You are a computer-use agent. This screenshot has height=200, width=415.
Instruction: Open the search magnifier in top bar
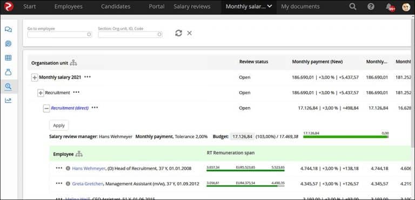coord(352,6)
